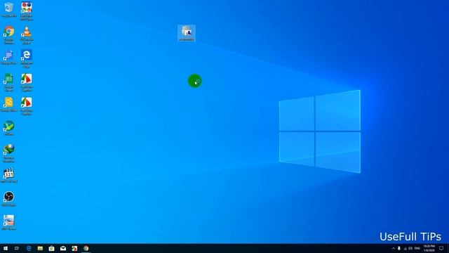
Task: Select the Media Player Classic 321 shortcut
Action: point(9,175)
